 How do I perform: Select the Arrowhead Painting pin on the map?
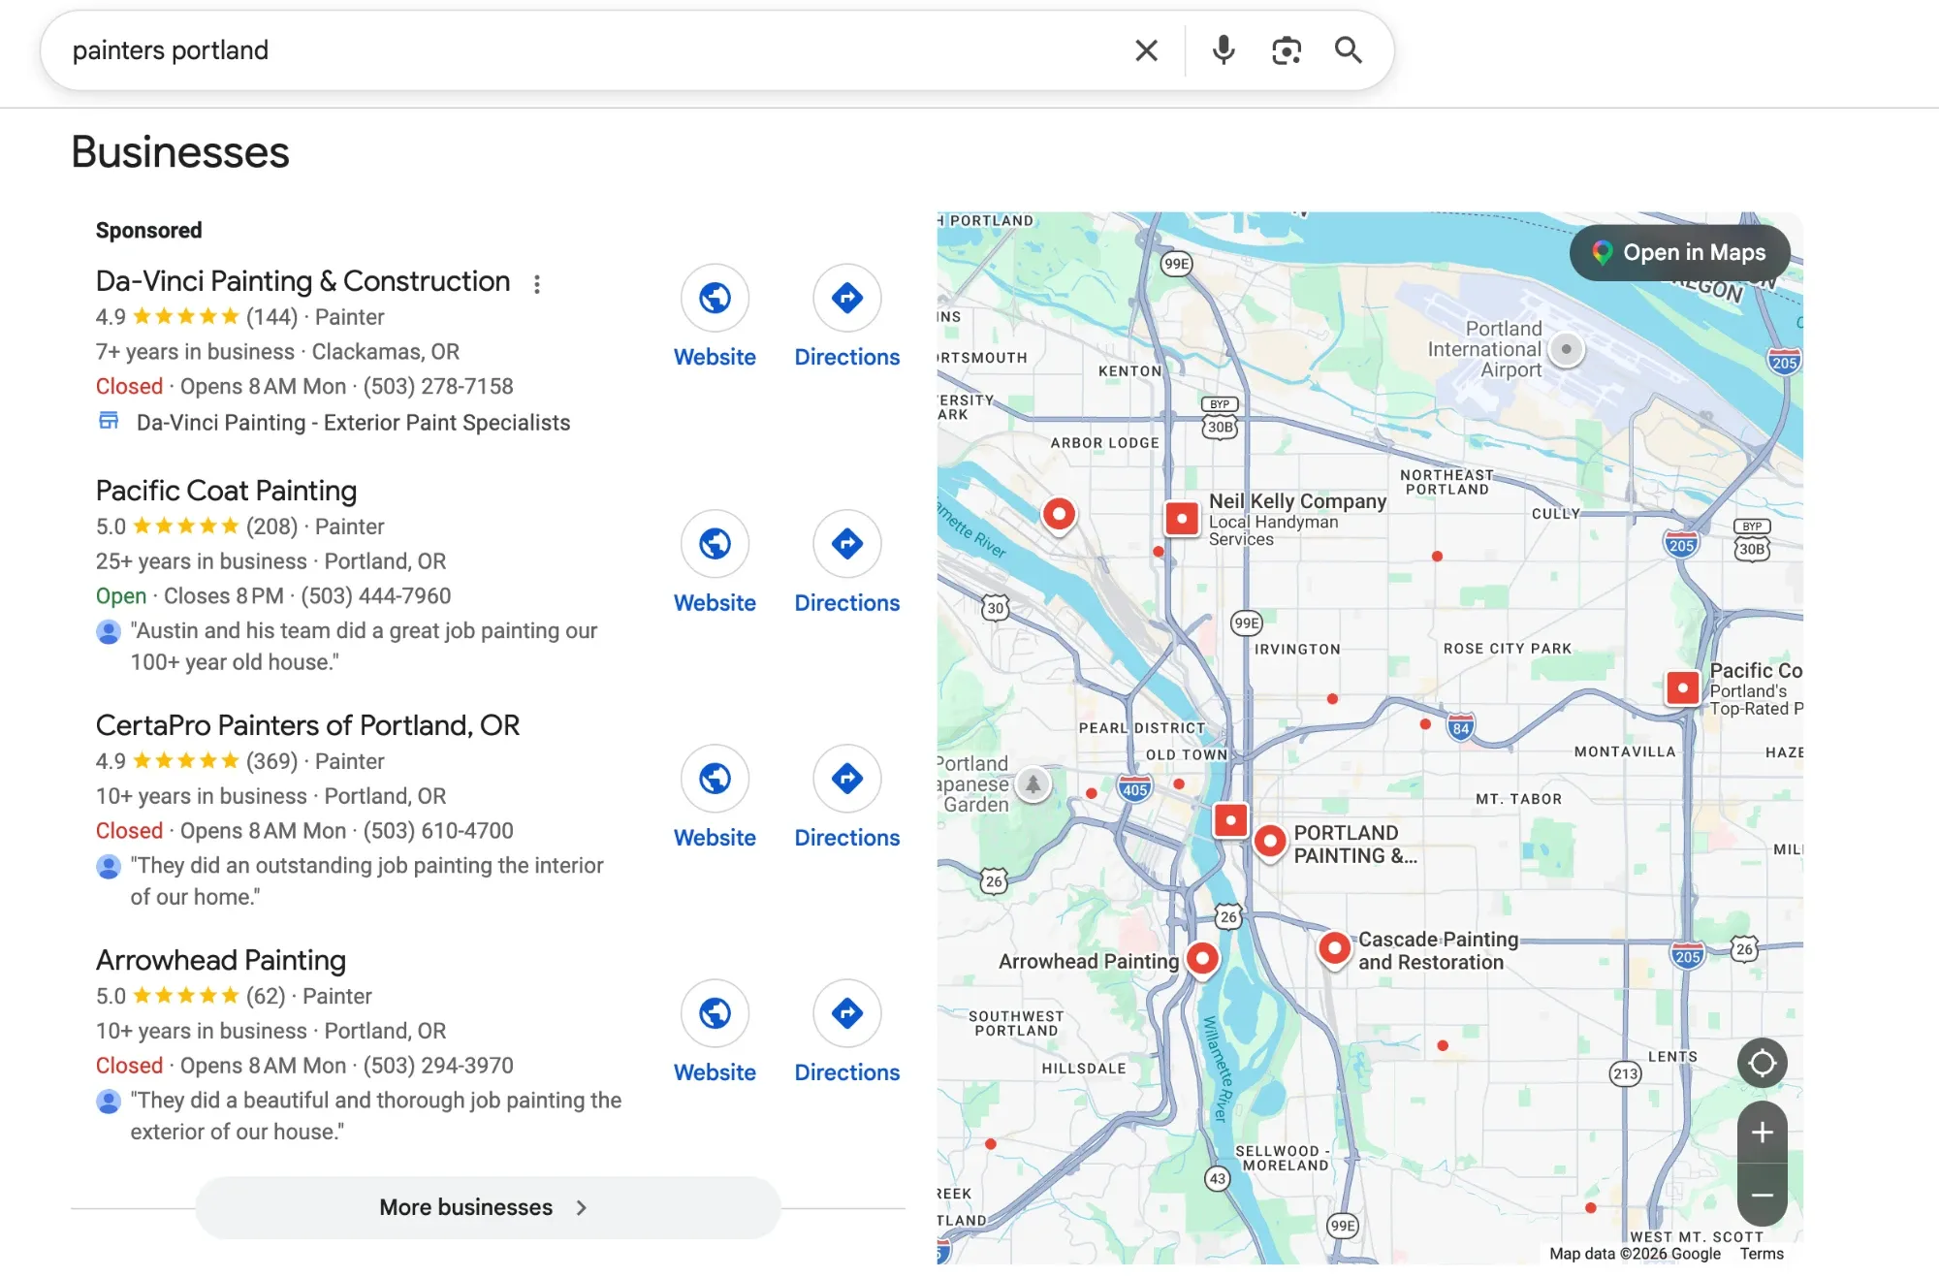[x=1202, y=959]
